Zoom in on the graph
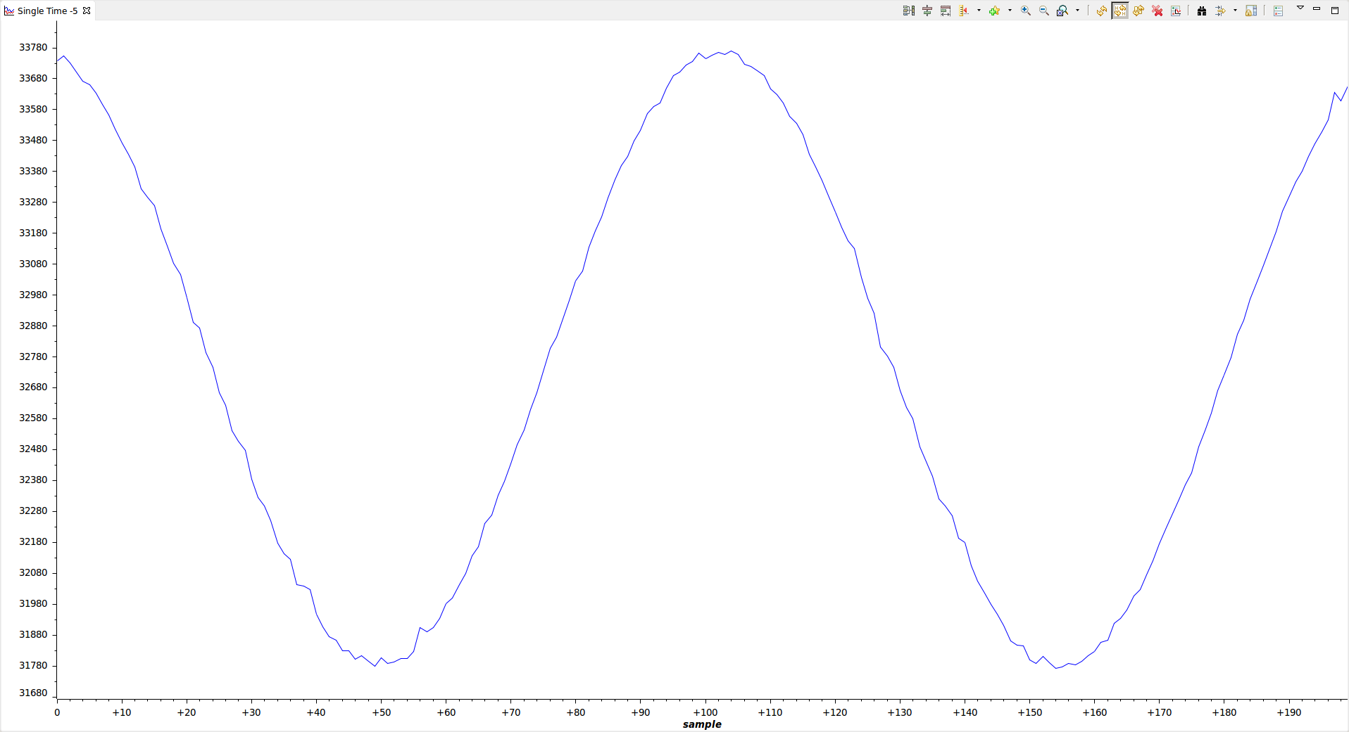 pos(1026,11)
